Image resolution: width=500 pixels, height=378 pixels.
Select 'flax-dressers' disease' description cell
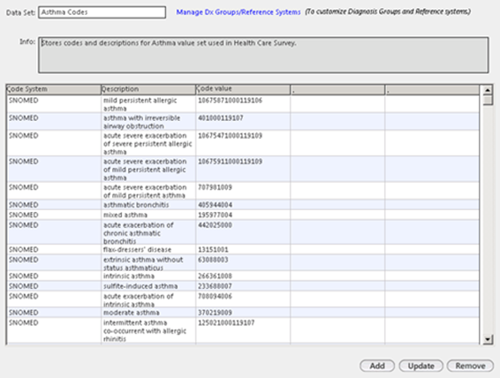(148, 250)
